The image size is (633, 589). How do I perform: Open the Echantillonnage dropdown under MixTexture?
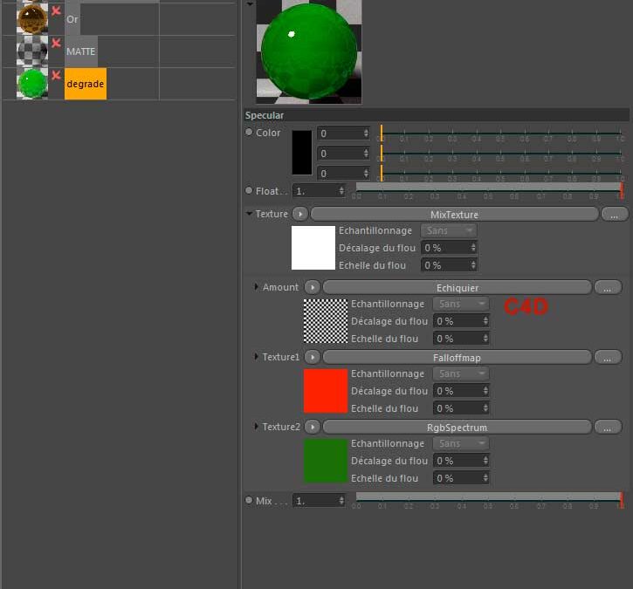(x=449, y=230)
